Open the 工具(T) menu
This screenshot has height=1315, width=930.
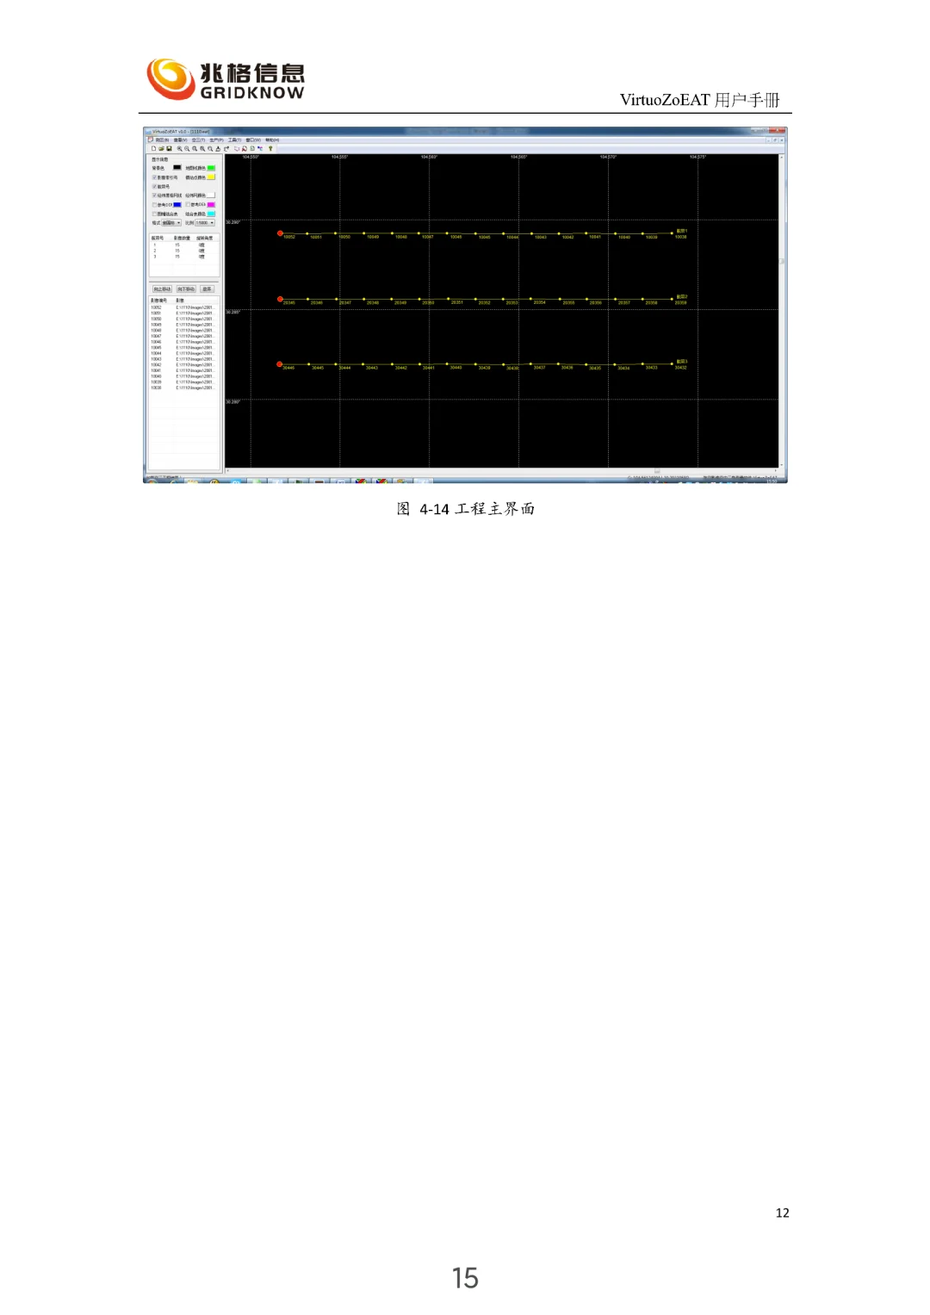click(x=234, y=140)
